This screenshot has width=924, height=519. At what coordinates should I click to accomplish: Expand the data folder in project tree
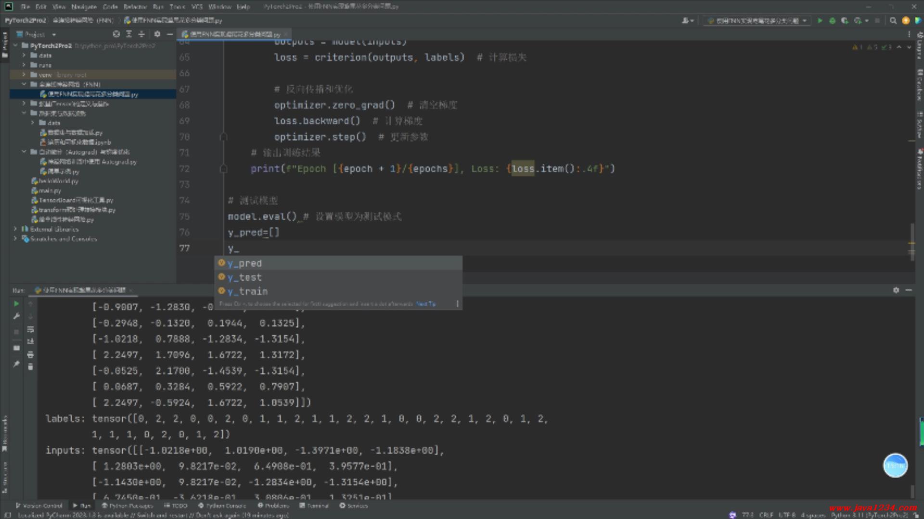[24, 56]
